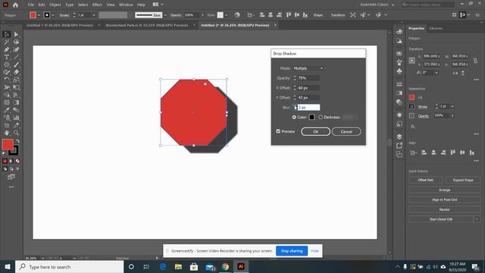
Task: Toggle constrain width and height proportions link
Action: click(x=475, y=60)
